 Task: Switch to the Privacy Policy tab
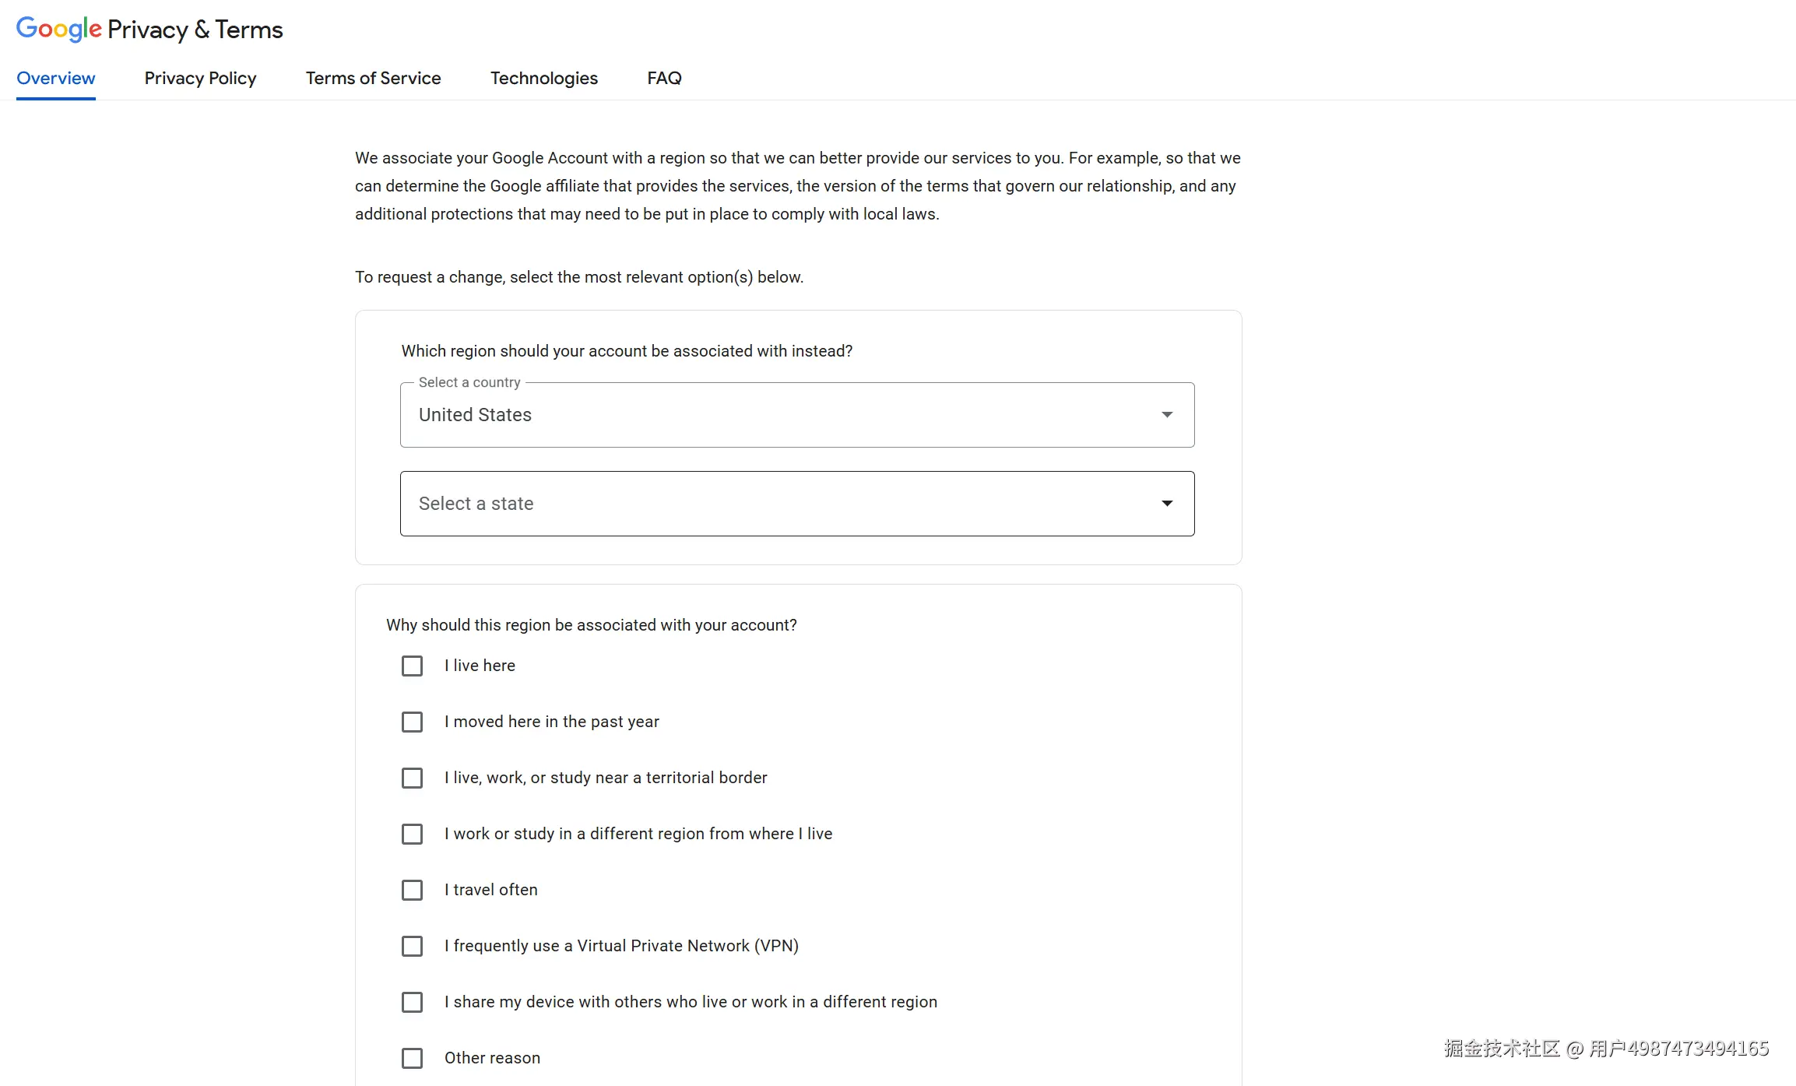coord(200,78)
